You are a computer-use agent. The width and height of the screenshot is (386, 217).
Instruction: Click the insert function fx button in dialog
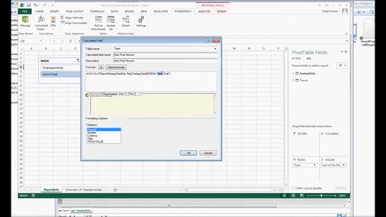[101, 67]
